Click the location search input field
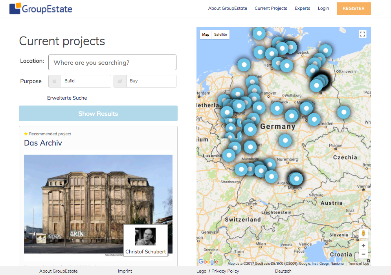 112,62
